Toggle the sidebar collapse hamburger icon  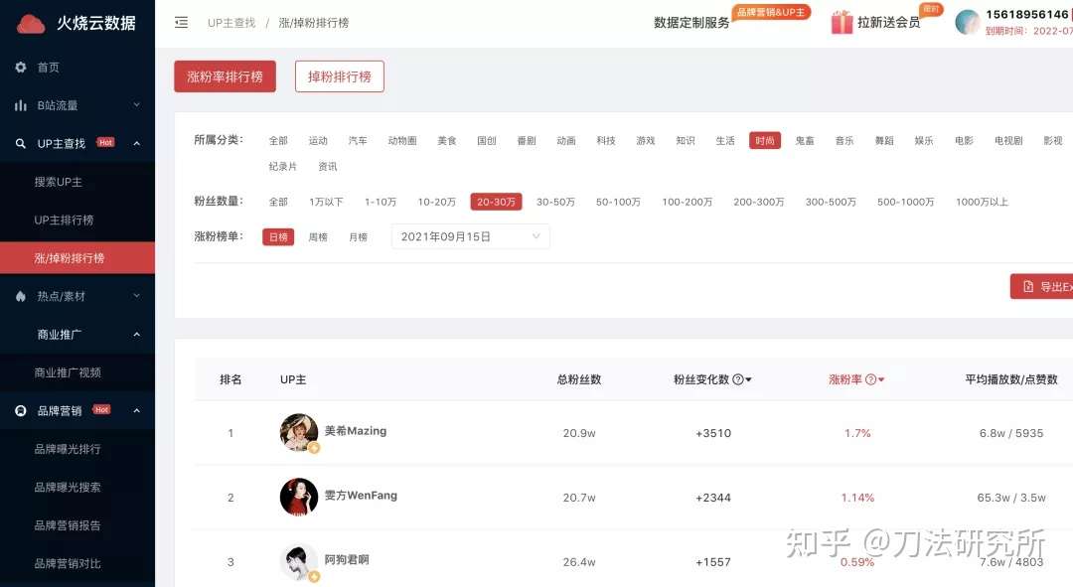pos(182,23)
